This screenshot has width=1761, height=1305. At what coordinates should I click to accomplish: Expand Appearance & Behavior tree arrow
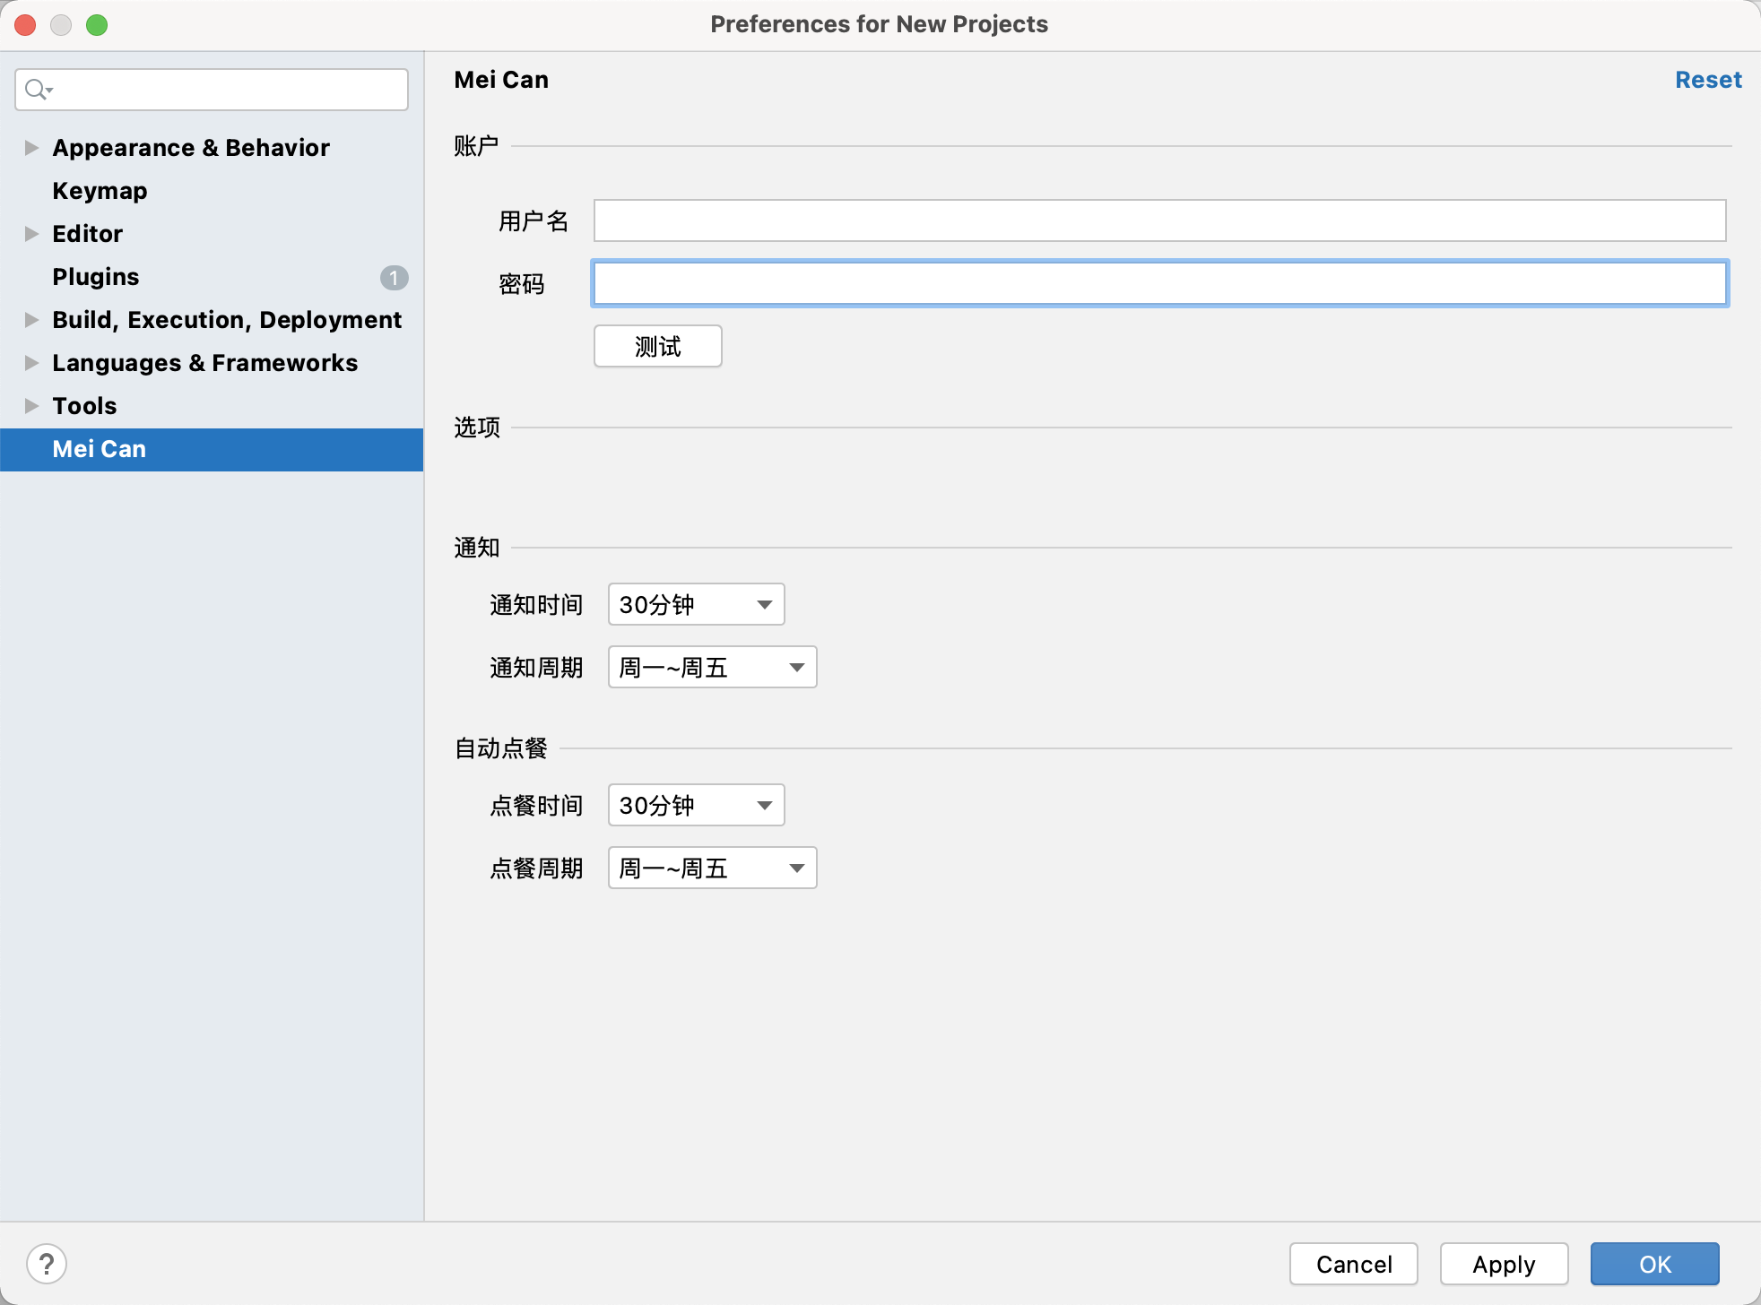tap(31, 148)
